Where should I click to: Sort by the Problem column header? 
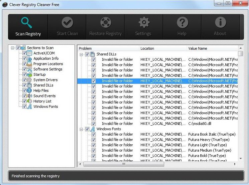click(x=108, y=48)
